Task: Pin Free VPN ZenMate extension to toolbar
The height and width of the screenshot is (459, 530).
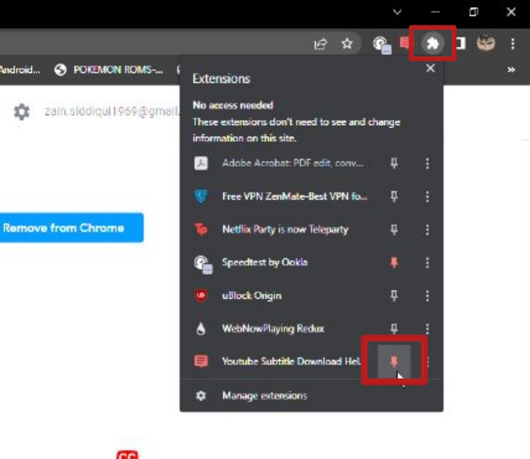Action: tap(394, 196)
